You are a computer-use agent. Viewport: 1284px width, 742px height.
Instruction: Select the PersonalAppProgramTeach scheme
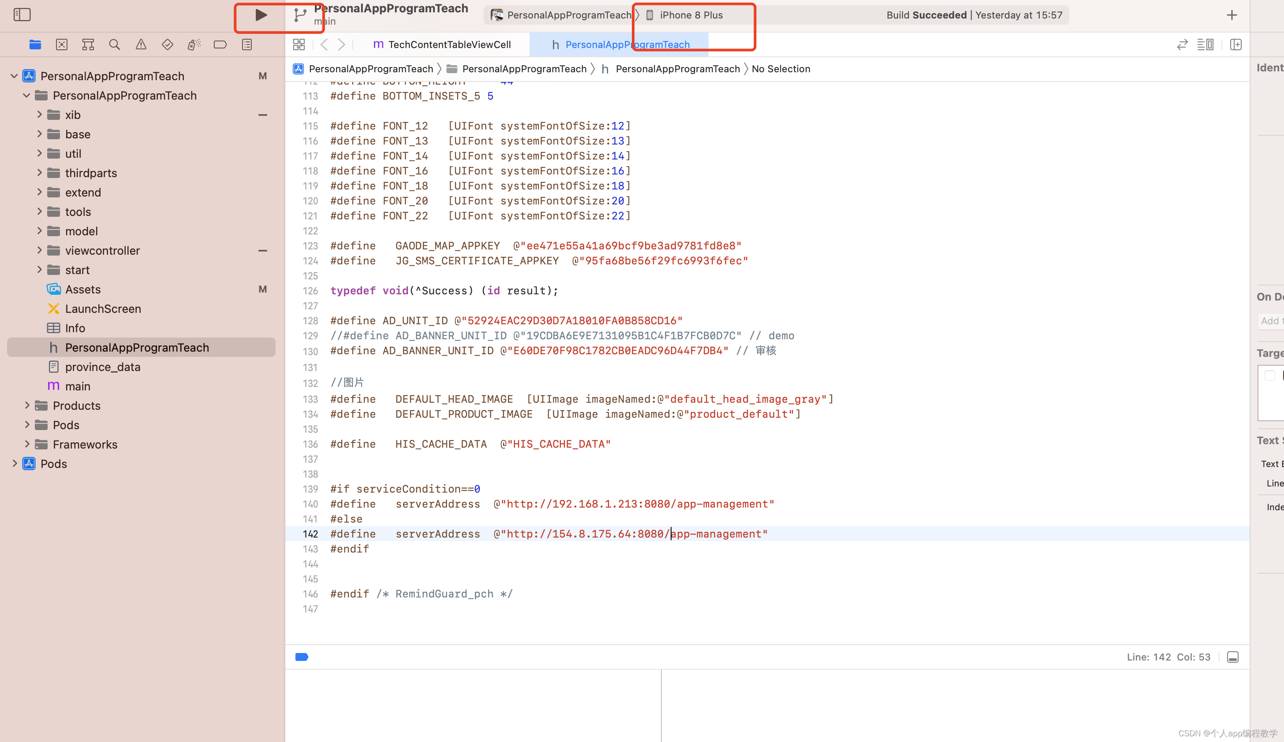(x=560, y=15)
